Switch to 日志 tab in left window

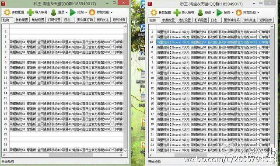[x=69, y=20]
